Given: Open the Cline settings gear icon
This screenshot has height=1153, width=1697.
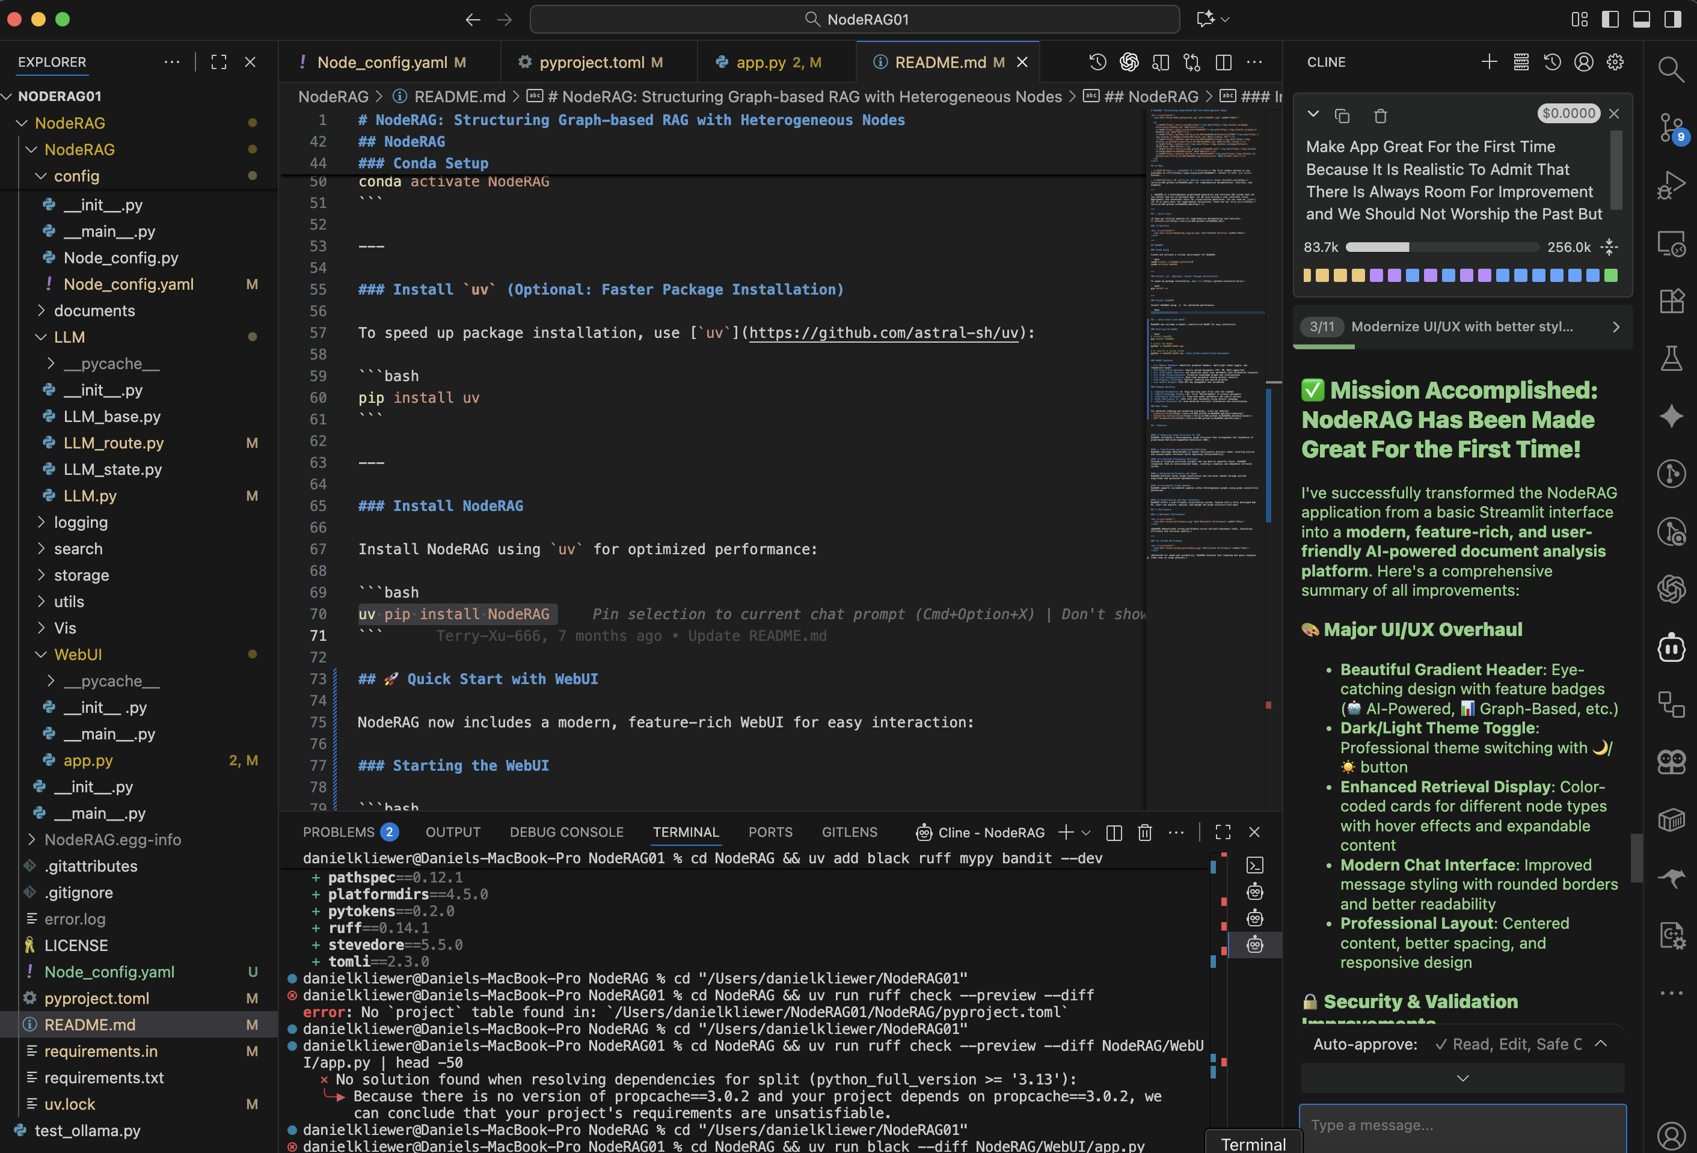Looking at the screenshot, I should (x=1615, y=62).
